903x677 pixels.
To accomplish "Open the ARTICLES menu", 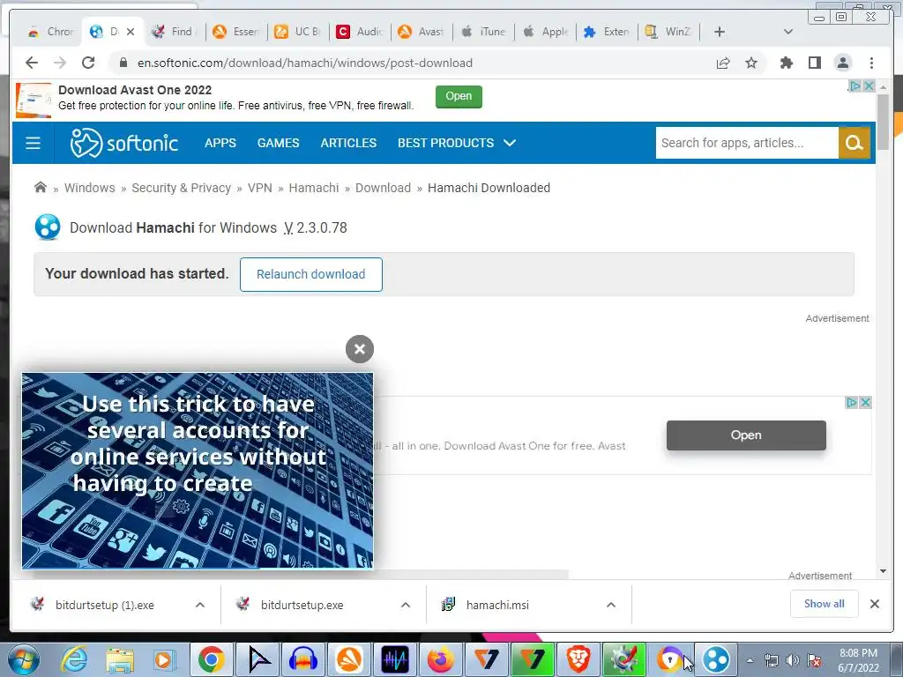I will tap(348, 143).
